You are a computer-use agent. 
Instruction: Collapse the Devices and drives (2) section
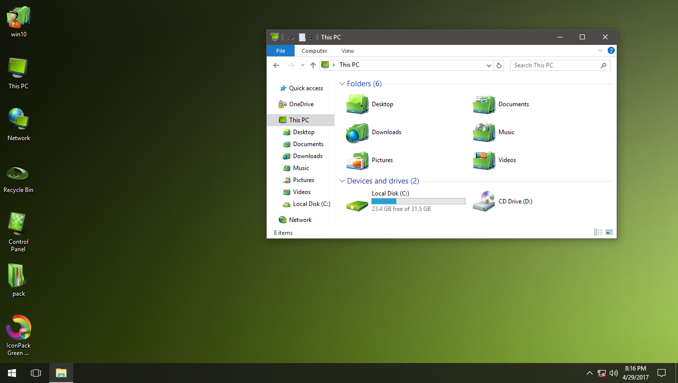pos(342,181)
